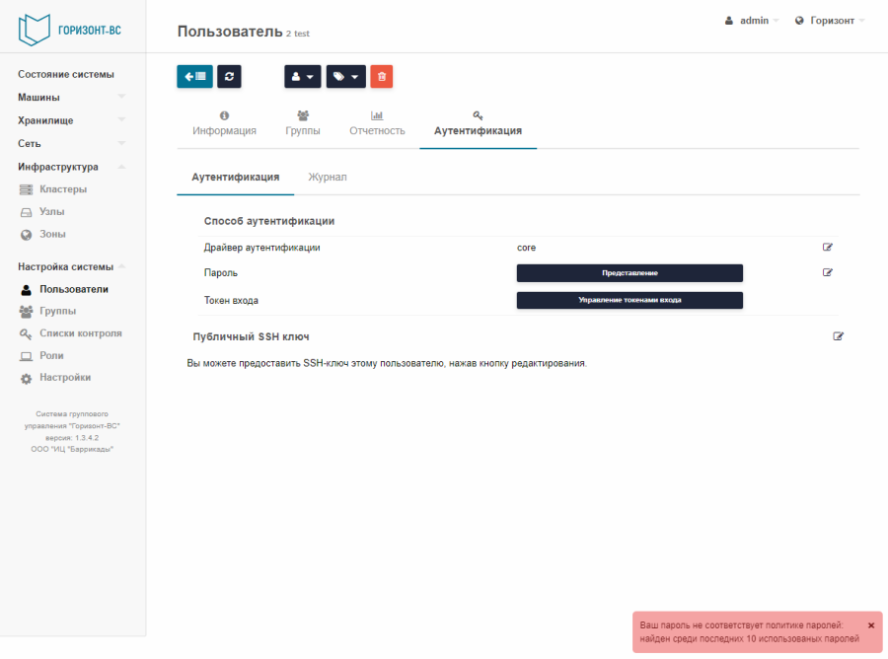This screenshot has width=888, height=659.
Task: Open Состояние системы in sidebar
Action: (66, 74)
